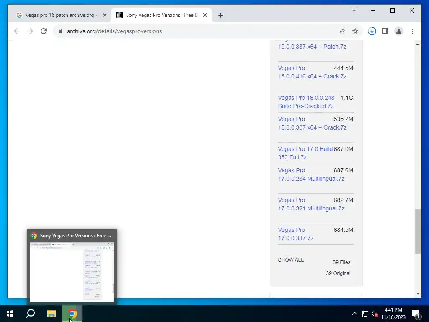
Task: Open the side panel icon
Action: click(x=385, y=31)
